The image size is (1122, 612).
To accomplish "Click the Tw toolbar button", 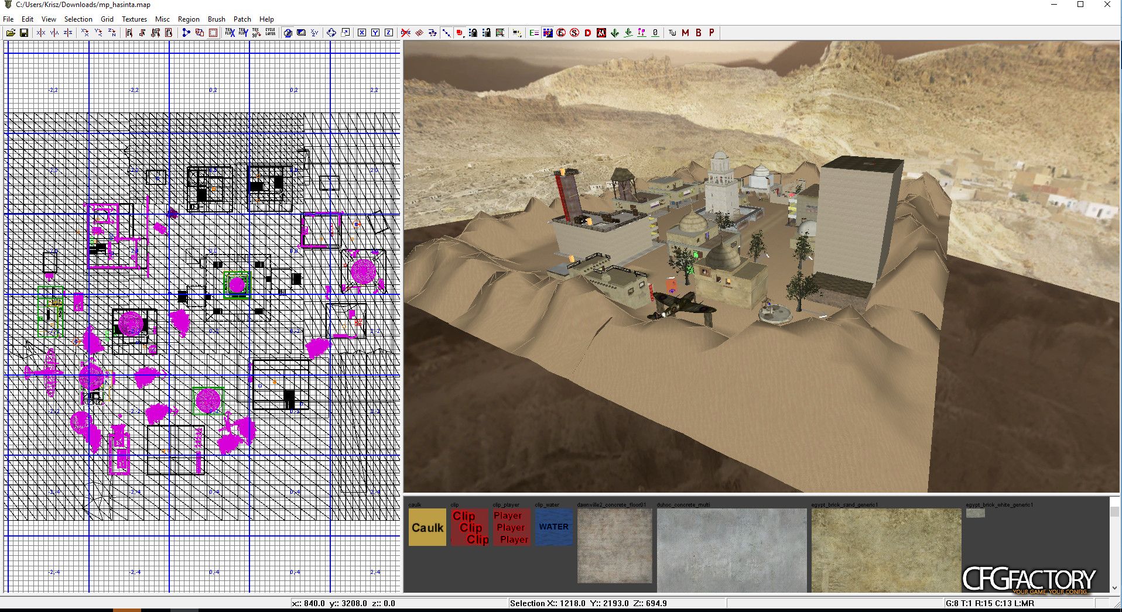I will [x=672, y=33].
